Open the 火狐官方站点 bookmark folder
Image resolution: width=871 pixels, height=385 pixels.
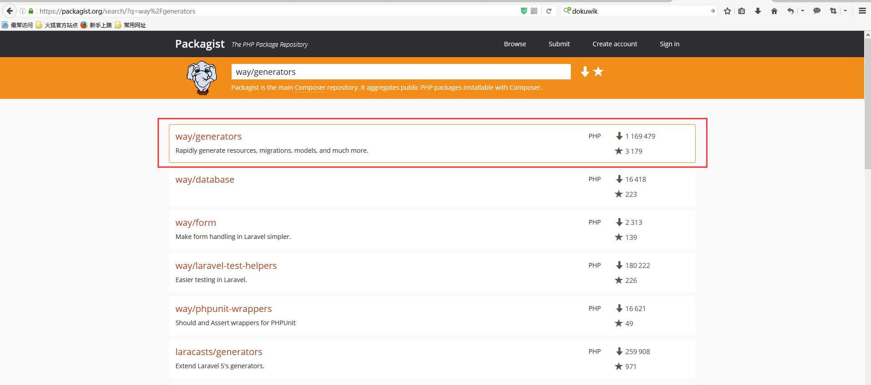57,25
